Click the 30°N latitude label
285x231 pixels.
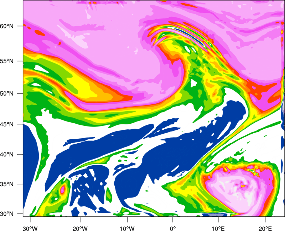tap(7, 214)
